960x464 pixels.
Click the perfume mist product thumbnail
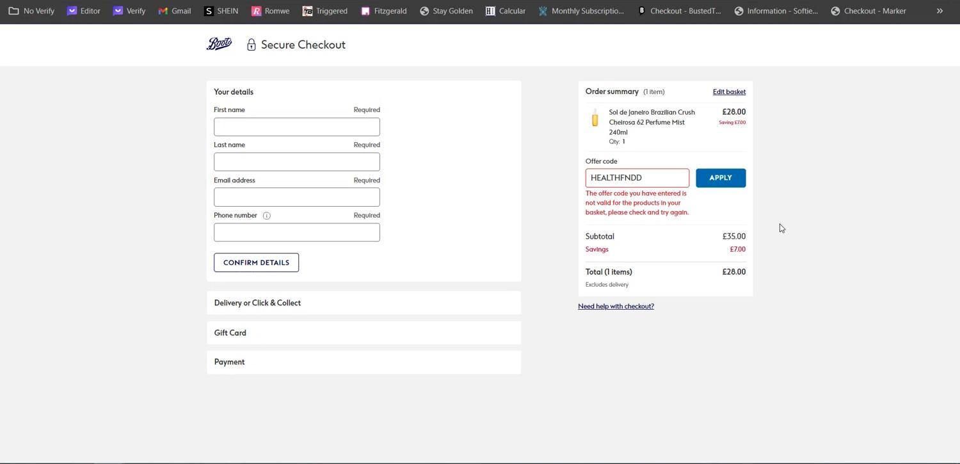[595, 118]
